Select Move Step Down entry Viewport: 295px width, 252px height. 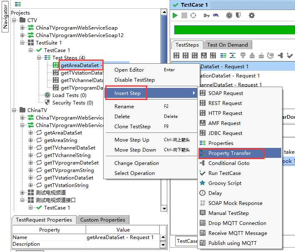[x=151, y=150]
